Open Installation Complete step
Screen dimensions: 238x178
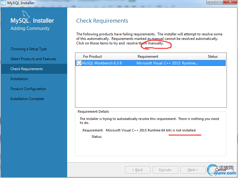(27, 99)
